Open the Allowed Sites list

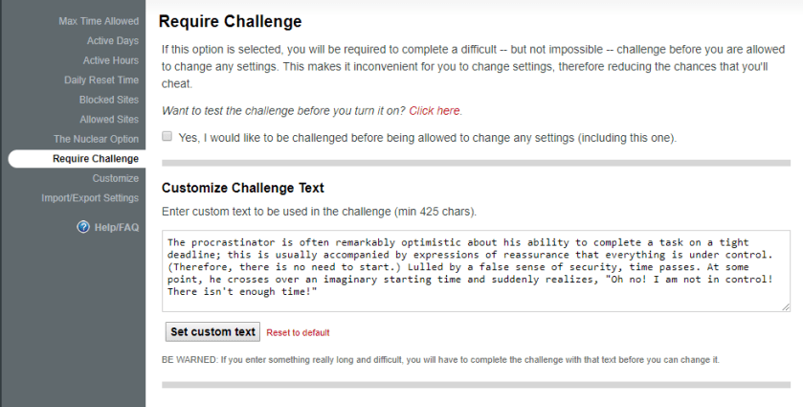click(108, 120)
